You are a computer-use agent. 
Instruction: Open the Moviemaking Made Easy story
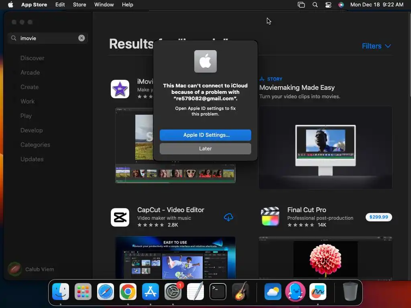point(297,87)
